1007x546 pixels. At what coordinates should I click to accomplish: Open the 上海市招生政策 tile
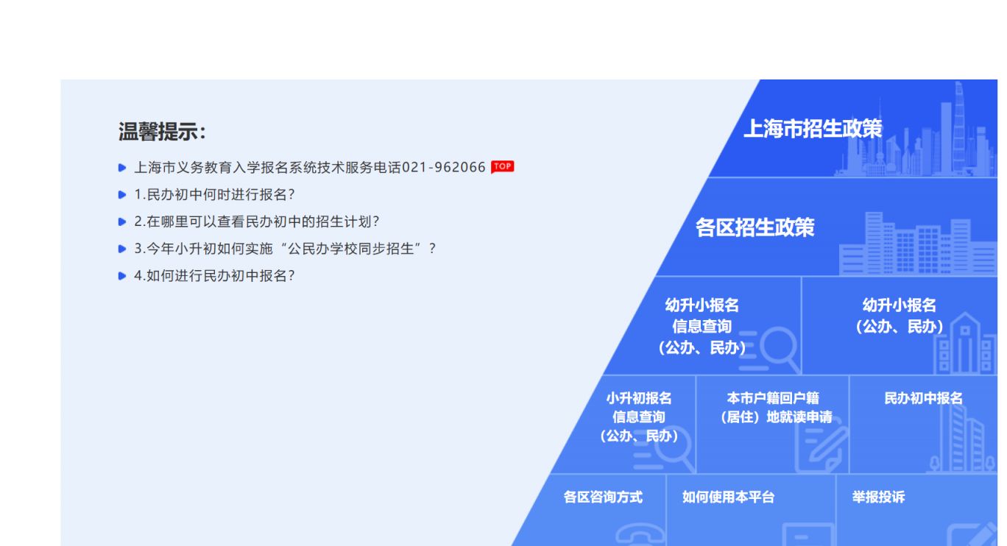coord(854,129)
